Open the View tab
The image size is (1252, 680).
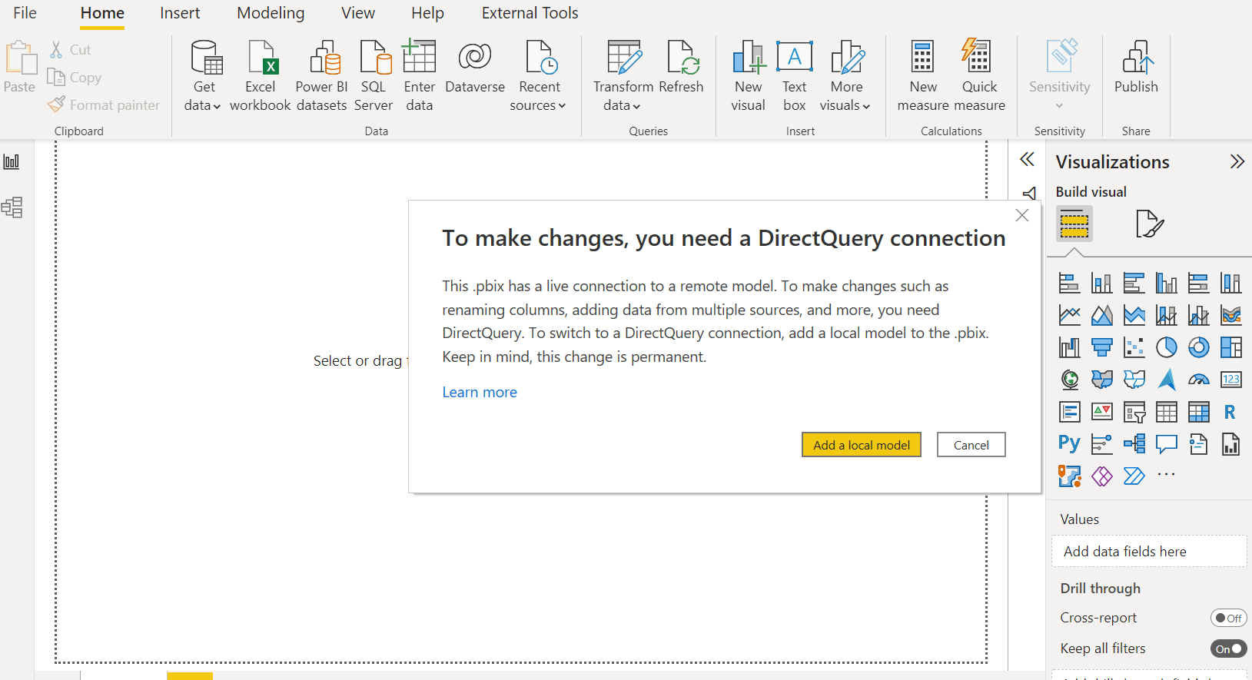[x=358, y=13]
